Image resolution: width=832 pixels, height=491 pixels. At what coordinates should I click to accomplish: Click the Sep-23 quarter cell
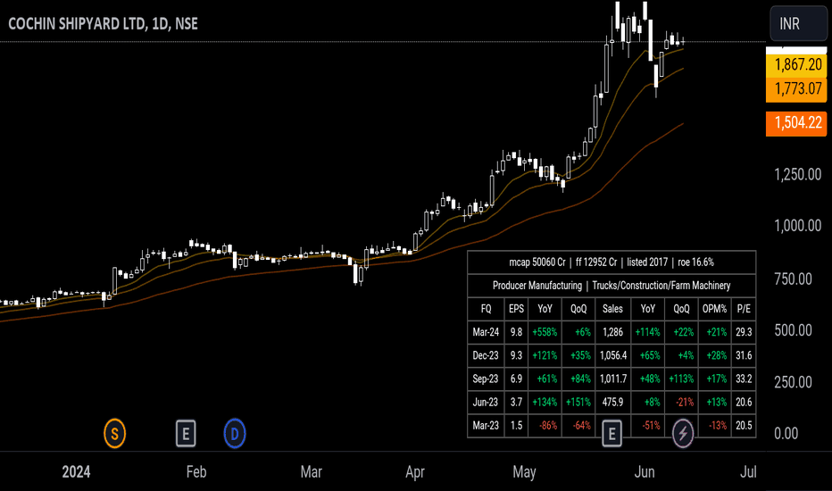486,379
